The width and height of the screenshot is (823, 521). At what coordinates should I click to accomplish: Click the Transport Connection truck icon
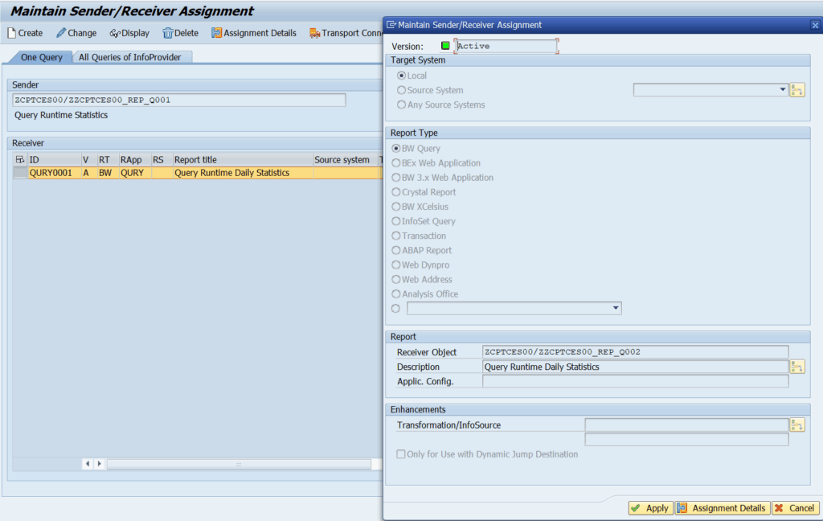coord(315,33)
